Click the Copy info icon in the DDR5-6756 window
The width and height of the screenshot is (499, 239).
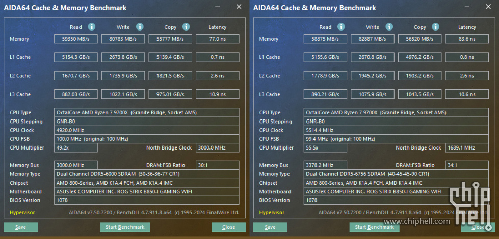(436, 27)
